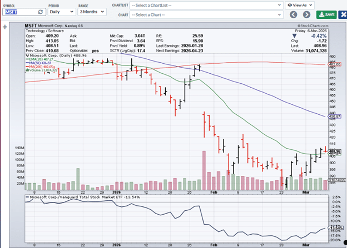The width and height of the screenshot is (347, 248).
Task: Click the Mkt Cap value 3.04T
Action: click(x=140, y=36)
